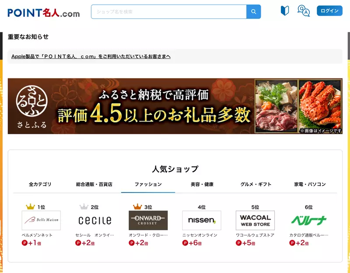Open the Apple製品 notice link

click(x=91, y=56)
